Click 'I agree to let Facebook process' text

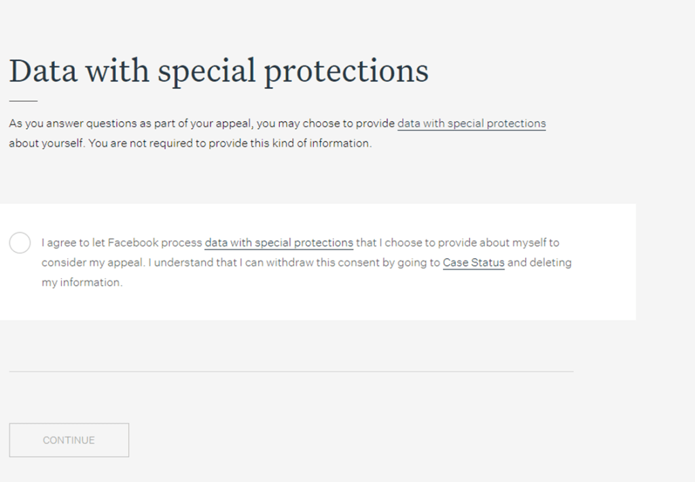coord(121,243)
